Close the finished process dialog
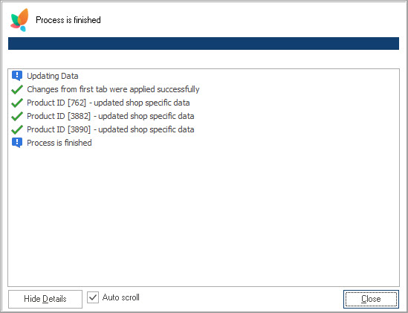 (x=371, y=299)
